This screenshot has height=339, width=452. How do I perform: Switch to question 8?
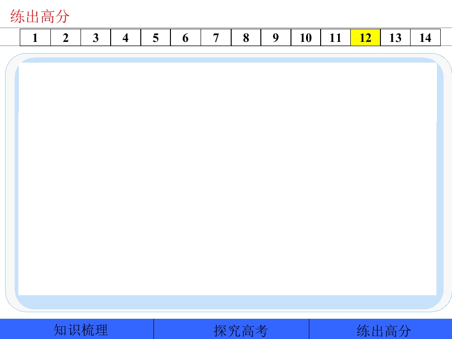[x=246, y=38]
